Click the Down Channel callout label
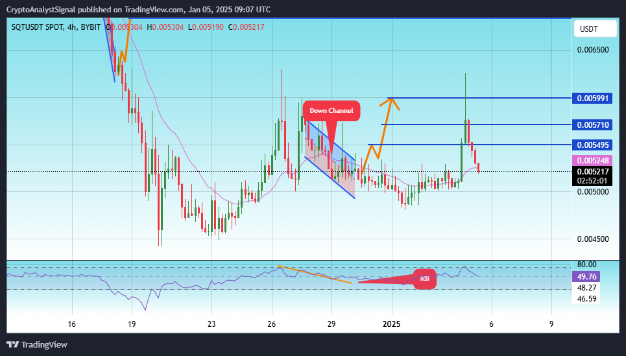Image resolution: width=626 pixels, height=356 pixels. pos(331,110)
